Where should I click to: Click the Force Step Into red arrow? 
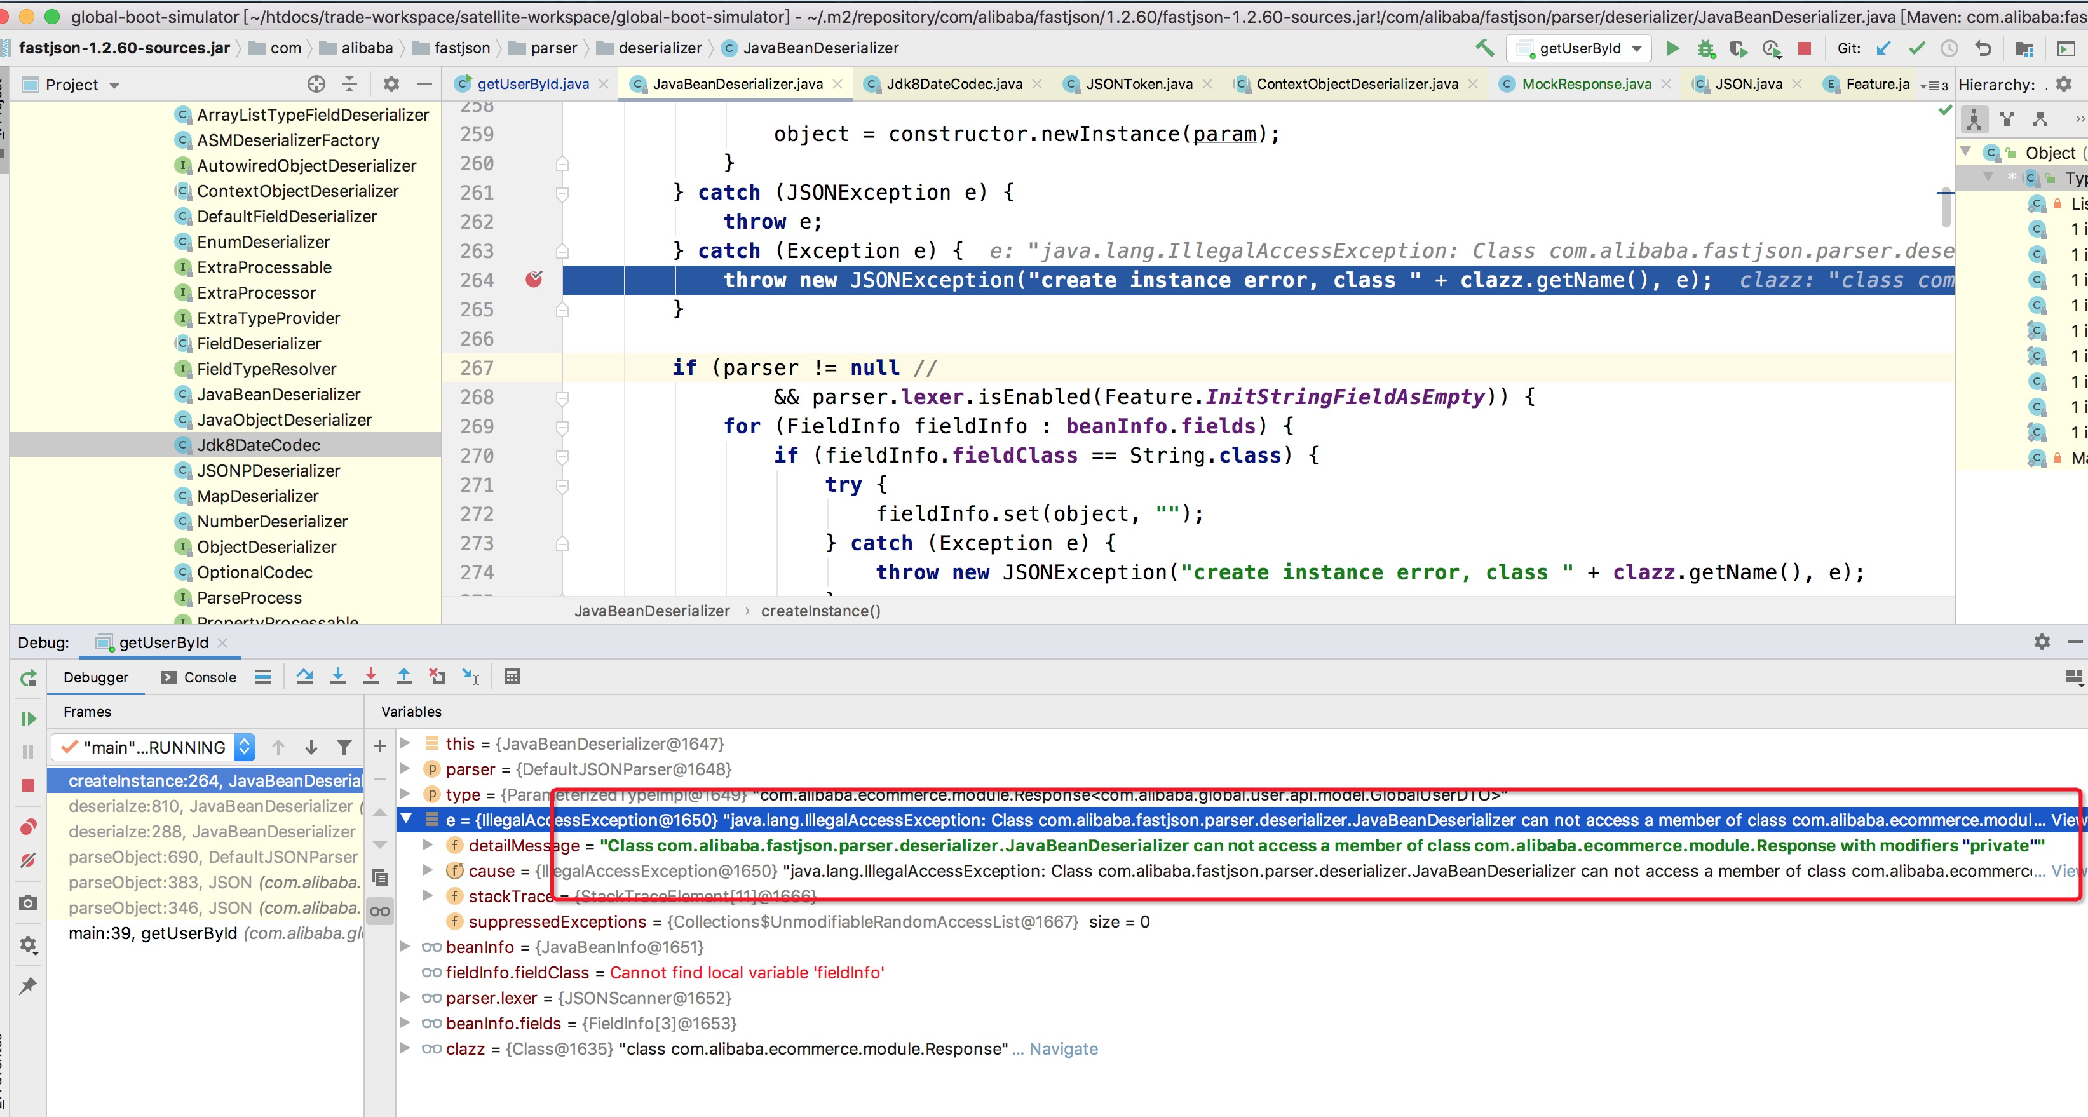(370, 676)
